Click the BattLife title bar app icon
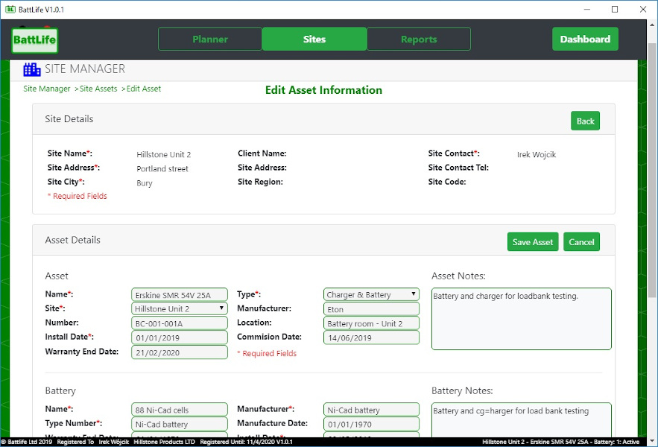The height and width of the screenshot is (447, 658). 10,9
